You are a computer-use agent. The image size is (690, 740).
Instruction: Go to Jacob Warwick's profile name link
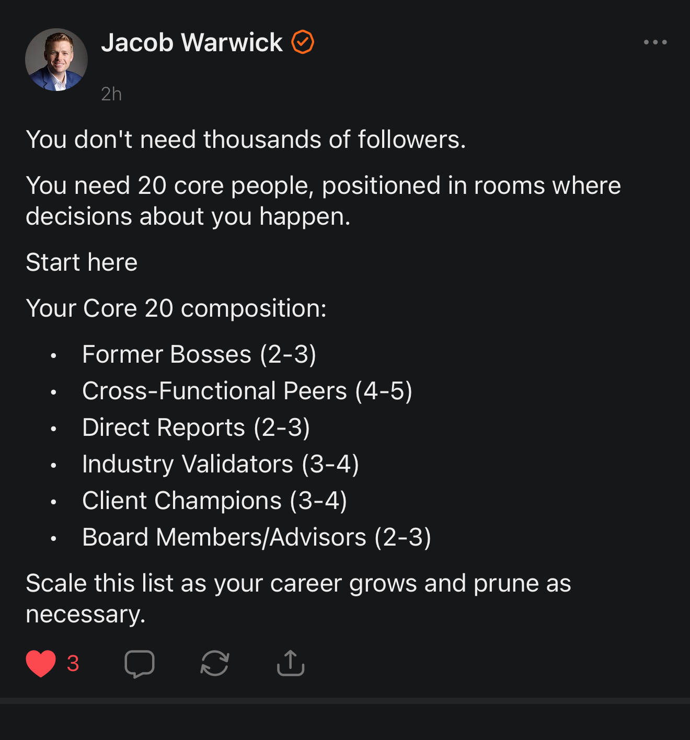[192, 42]
